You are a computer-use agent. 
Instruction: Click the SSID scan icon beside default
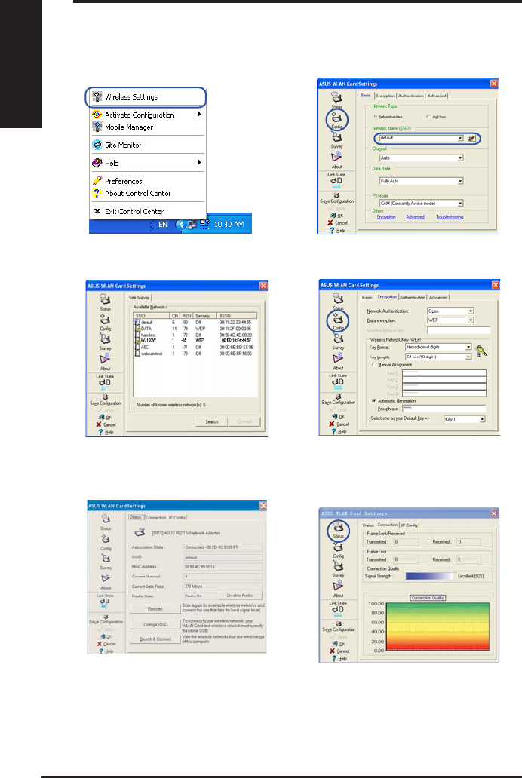471,139
